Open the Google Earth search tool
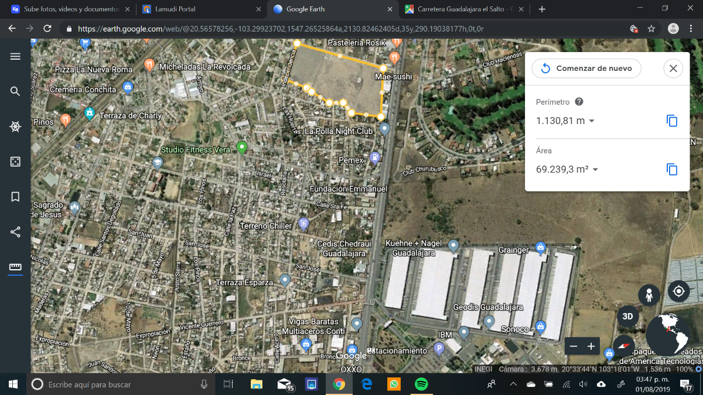This screenshot has height=395, width=703. click(15, 91)
